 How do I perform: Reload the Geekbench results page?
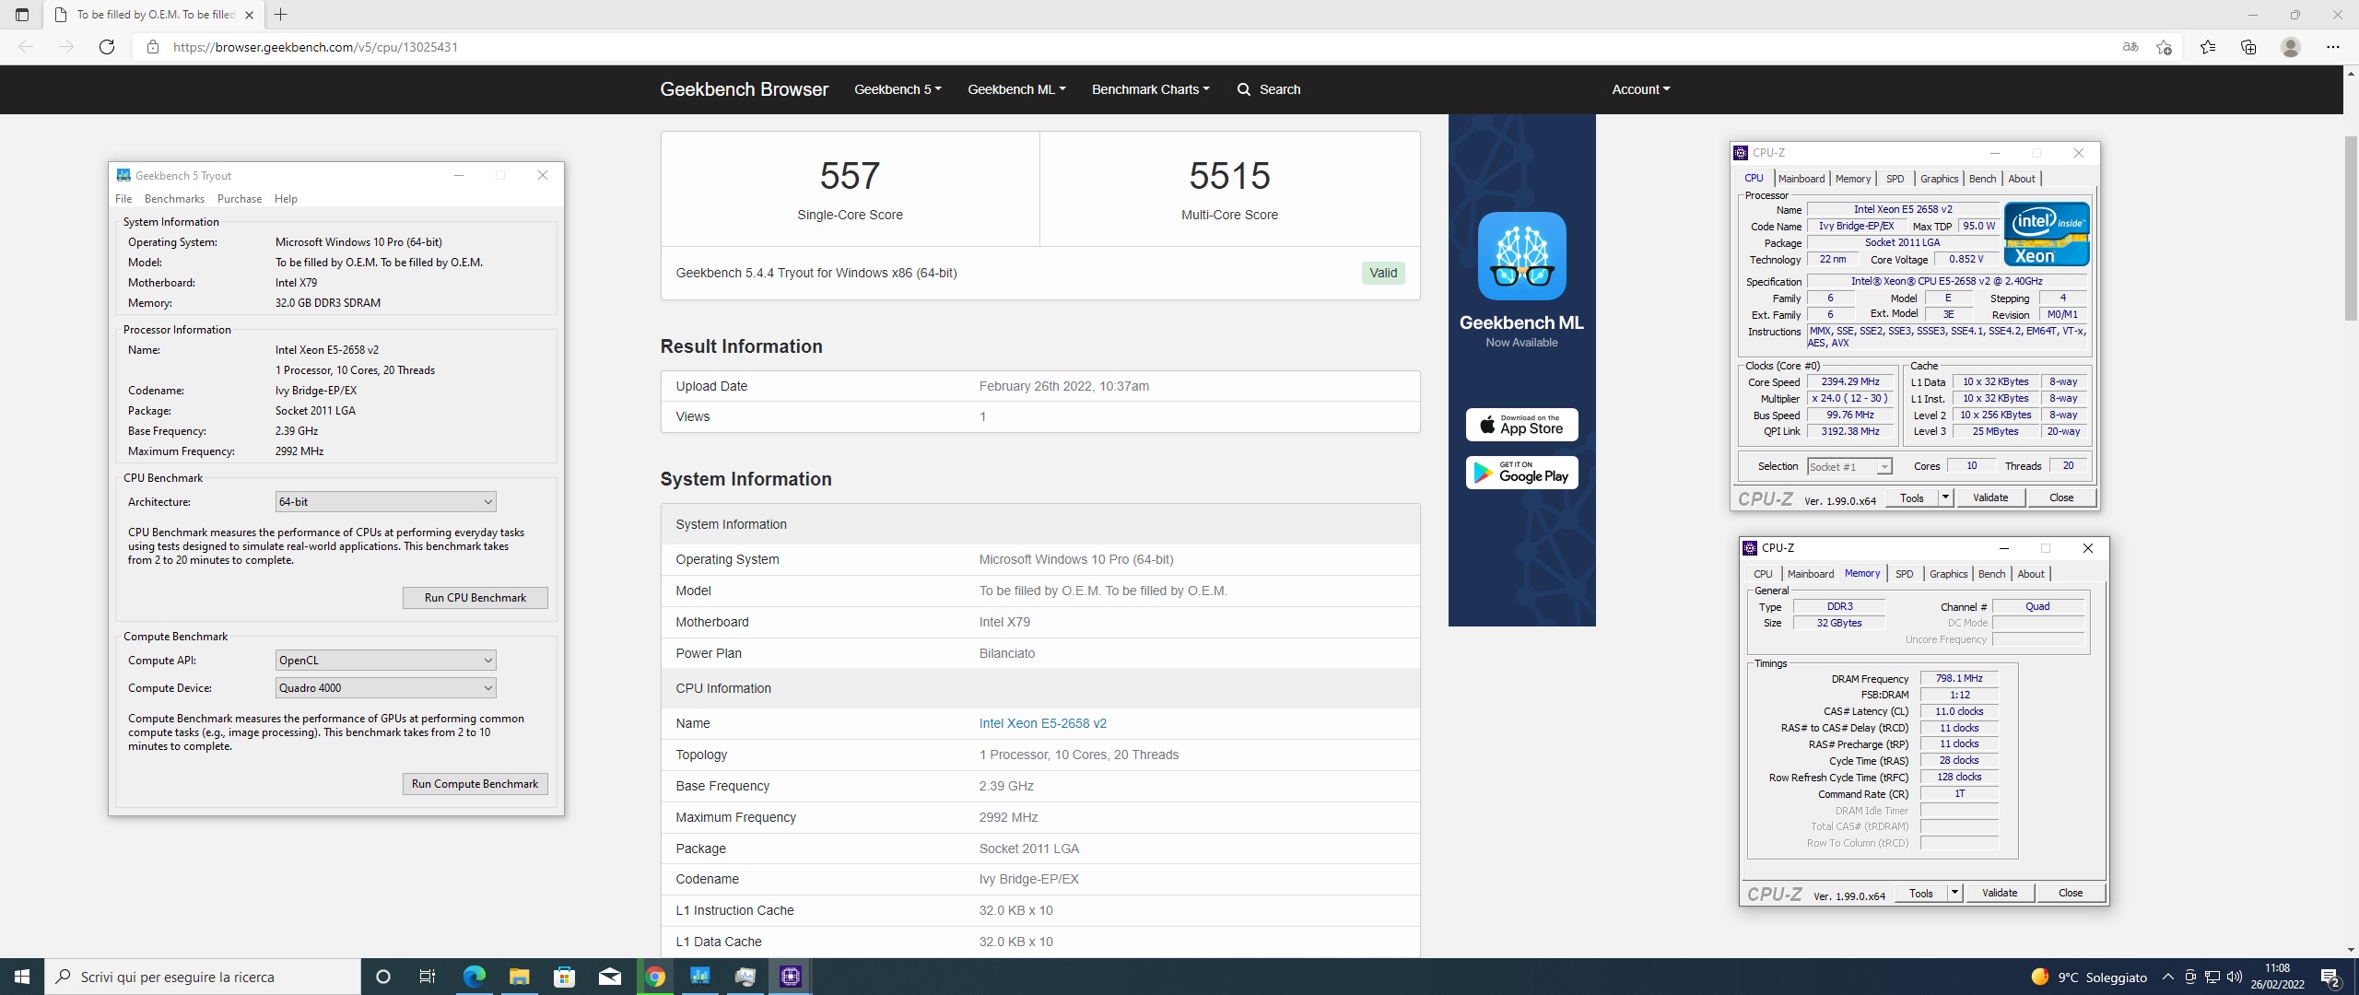tap(107, 47)
